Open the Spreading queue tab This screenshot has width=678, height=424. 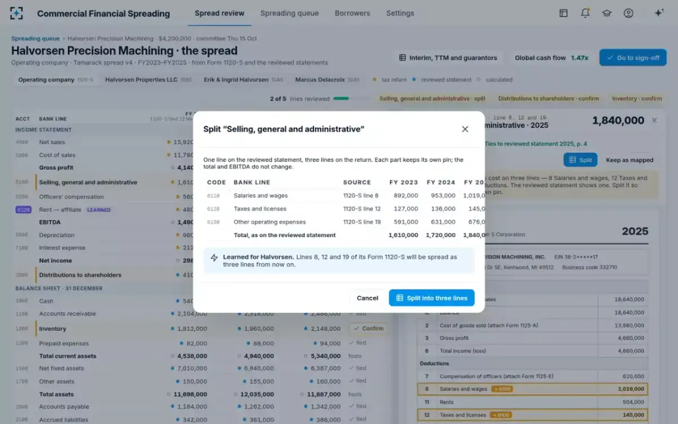pyautogui.click(x=289, y=13)
